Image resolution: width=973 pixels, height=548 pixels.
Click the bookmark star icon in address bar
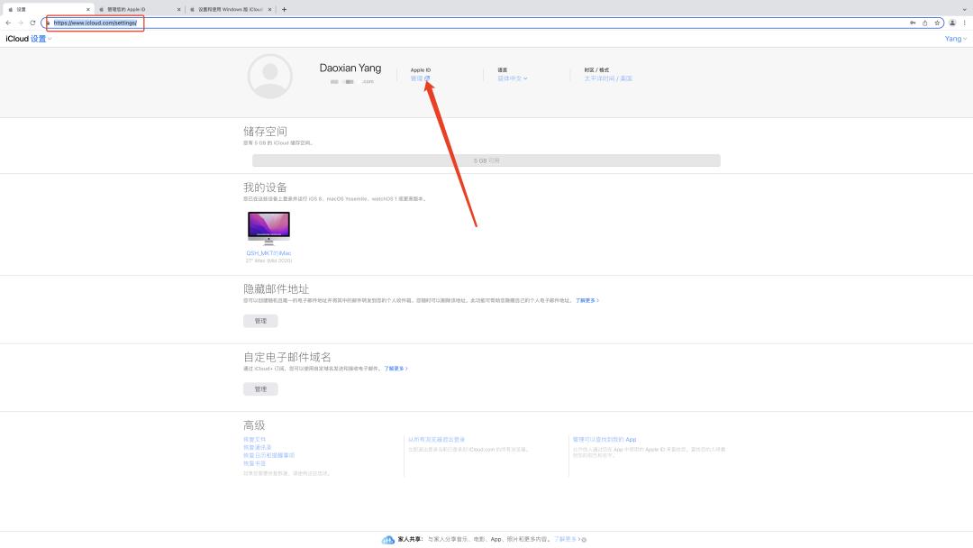pos(937,23)
